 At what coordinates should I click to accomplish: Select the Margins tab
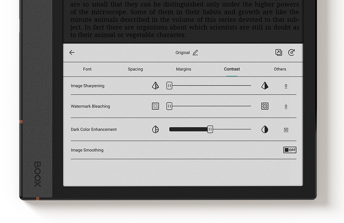pyautogui.click(x=183, y=69)
